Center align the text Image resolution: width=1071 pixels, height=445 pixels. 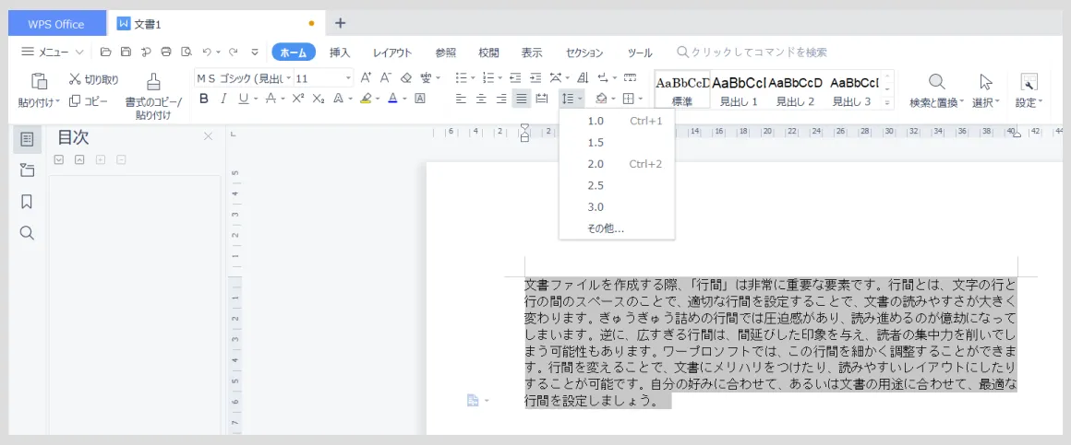482,99
